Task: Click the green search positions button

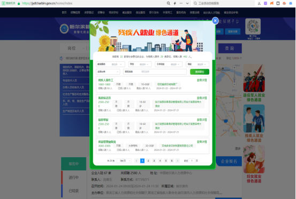Action: click(x=200, y=71)
